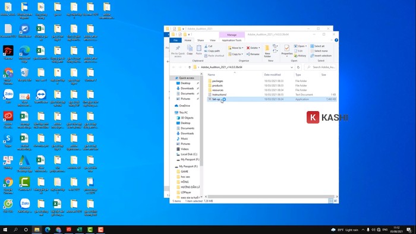The height and width of the screenshot is (234, 416).
Task: Switch to the View tab
Action: point(213,40)
